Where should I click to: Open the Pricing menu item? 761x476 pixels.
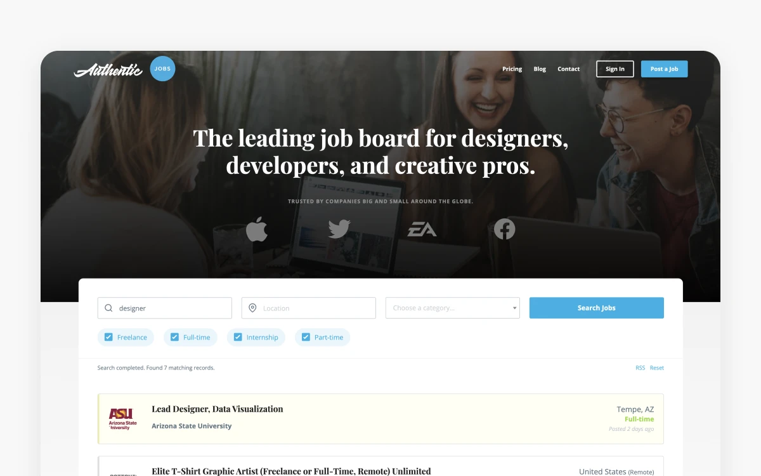(x=512, y=69)
